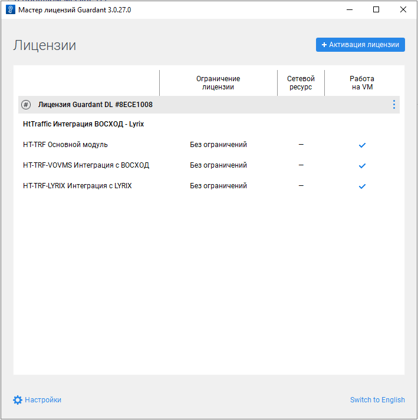The width and height of the screenshot is (418, 420).
Task: Click the hash icon beside license #8ECE1008
Action: pos(26,105)
